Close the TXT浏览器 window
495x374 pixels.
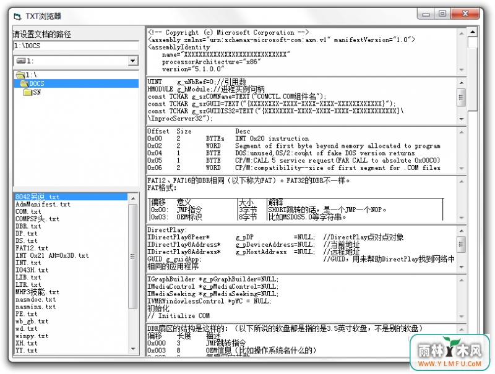(465, 14)
